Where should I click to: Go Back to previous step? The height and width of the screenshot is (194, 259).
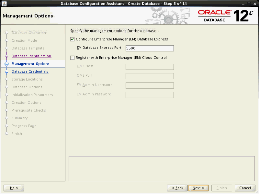pos(177,188)
